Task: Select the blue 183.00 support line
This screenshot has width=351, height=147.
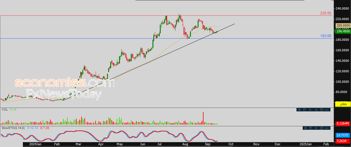Action: [x=166, y=38]
